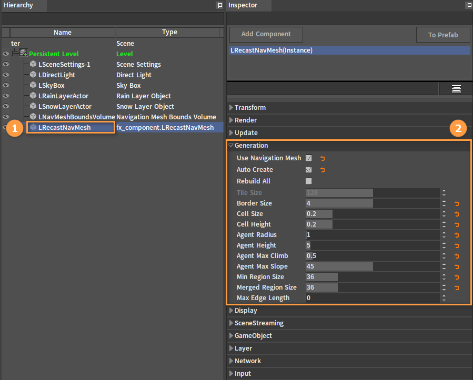
Task: Toggle visibility of LNavMeshBoundsVolume
Action: pos(6,117)
